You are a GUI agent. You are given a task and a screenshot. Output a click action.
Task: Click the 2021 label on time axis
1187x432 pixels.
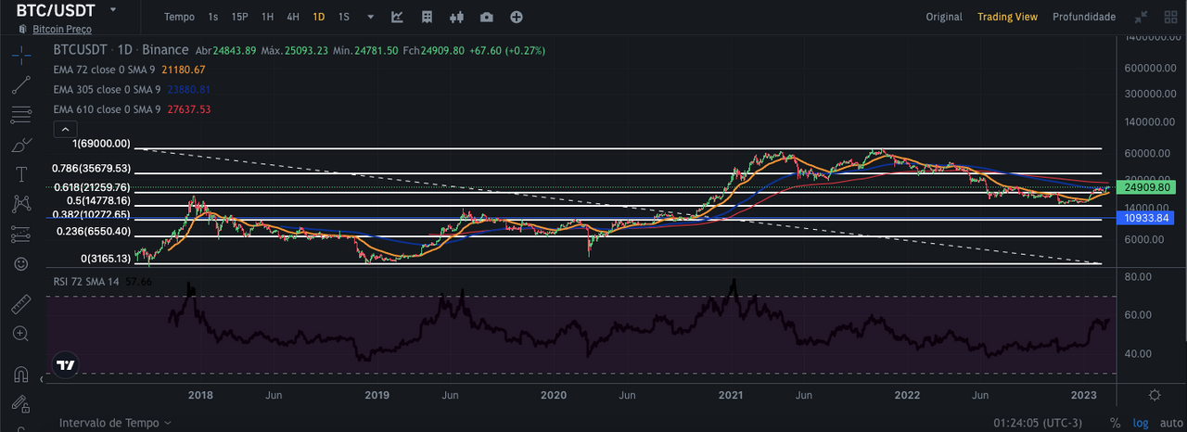point(730,395)
